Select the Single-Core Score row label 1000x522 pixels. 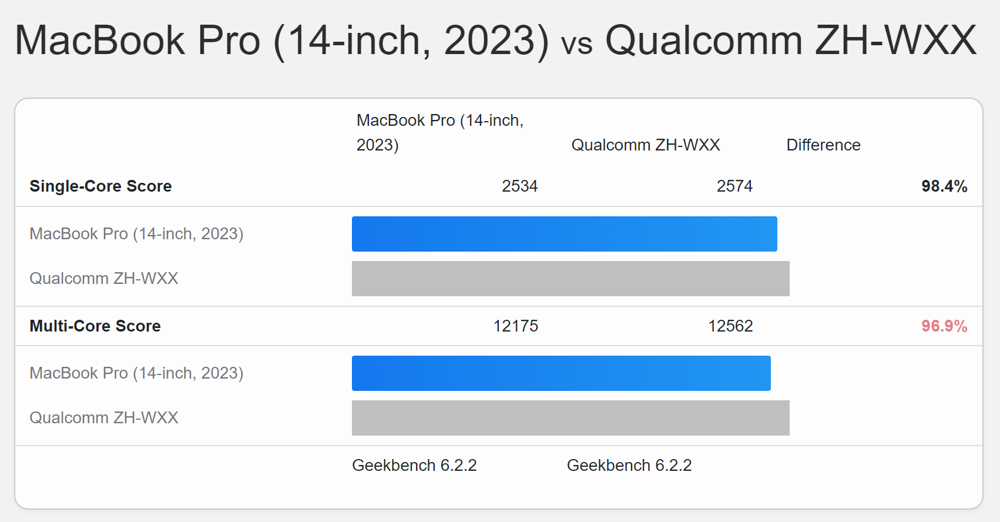pos(100,186)
